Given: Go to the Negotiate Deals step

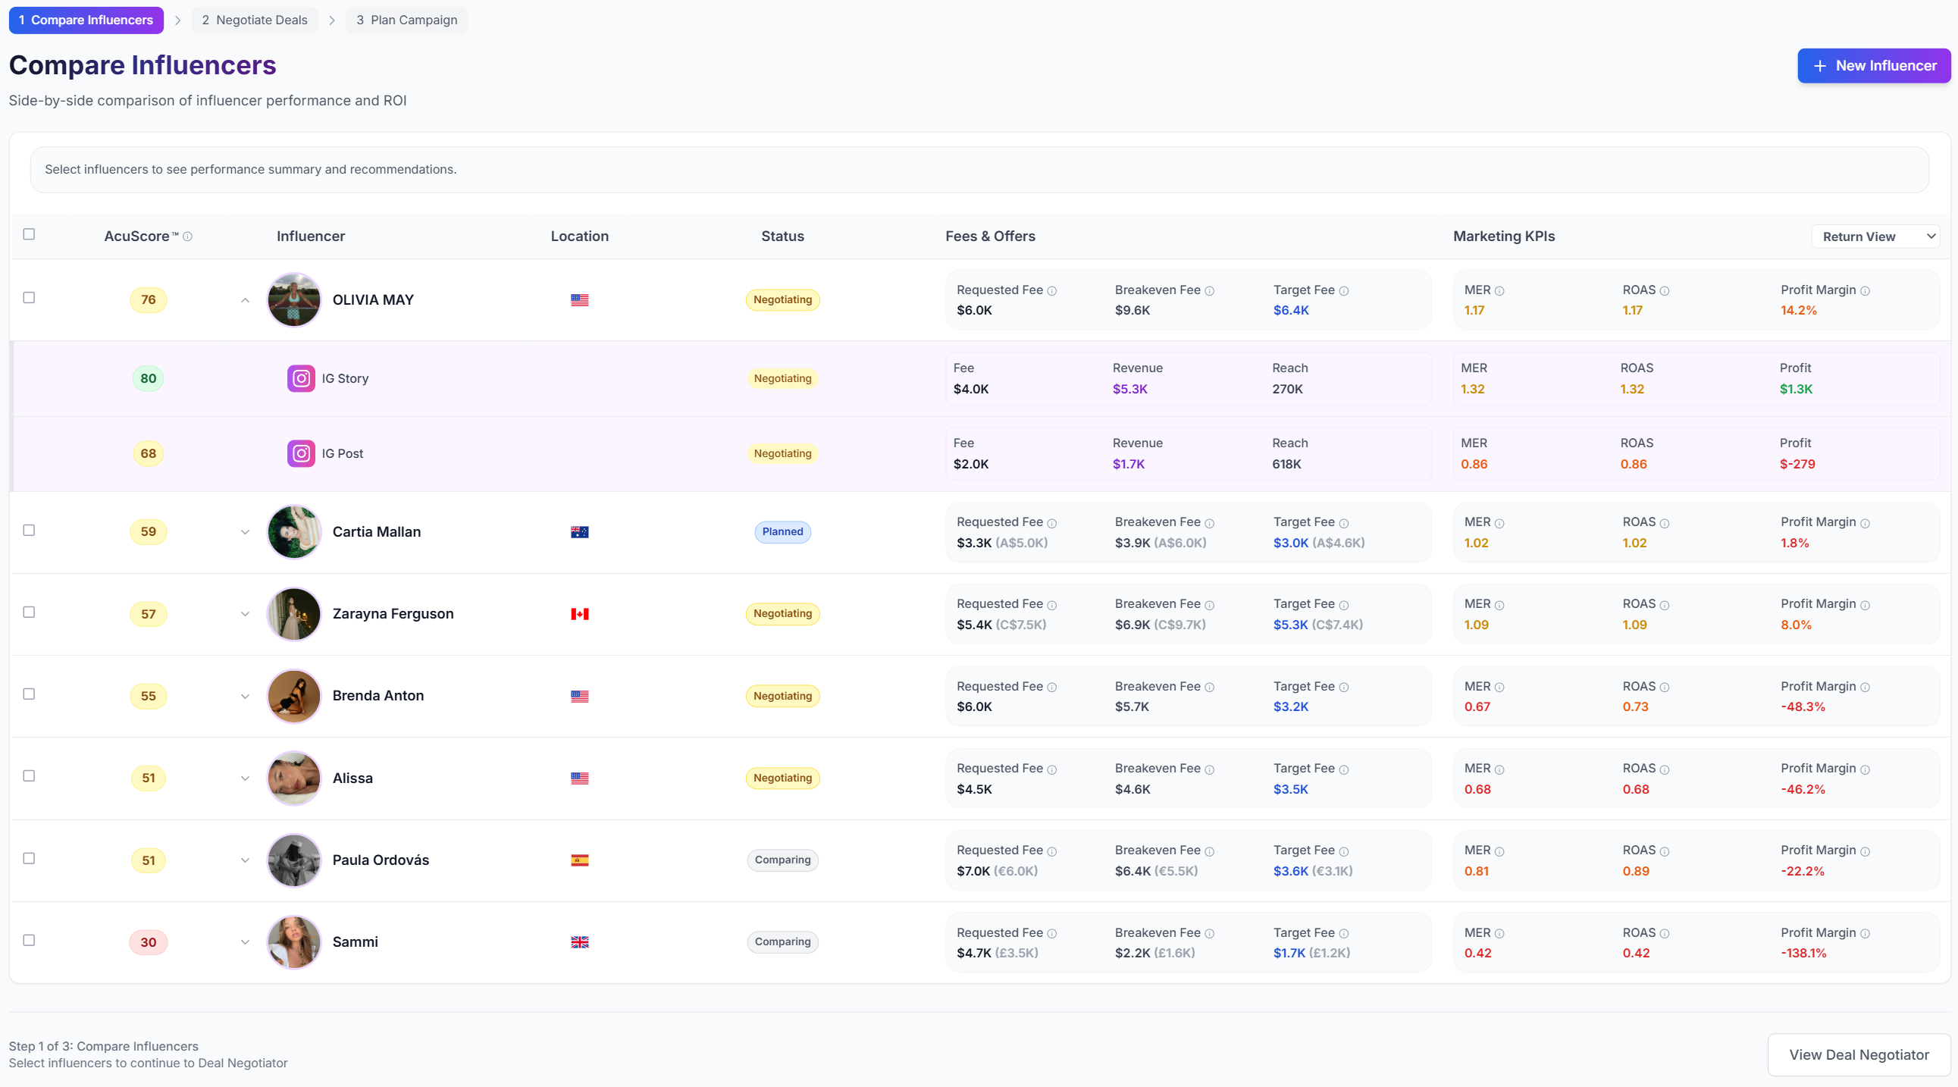Looking at the screenshot, I should 255,20.
